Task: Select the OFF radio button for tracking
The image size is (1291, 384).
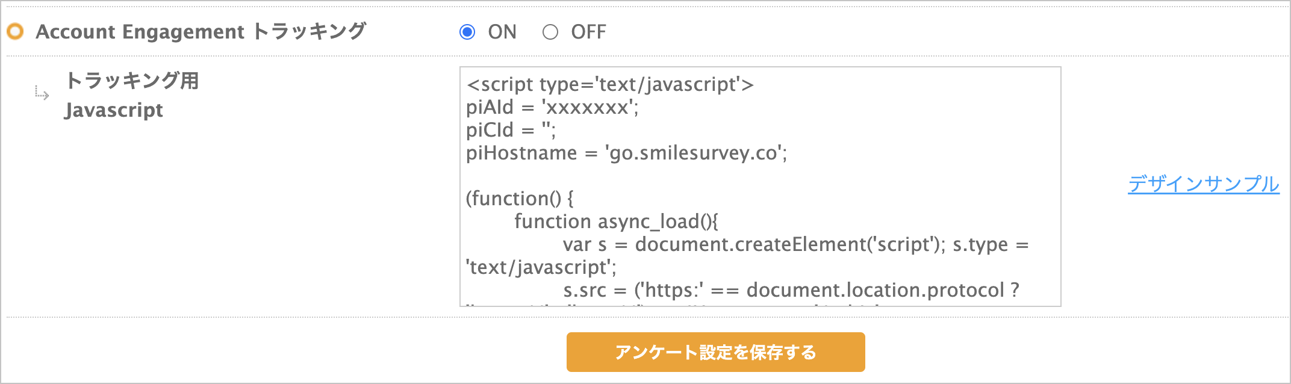Action: point(550,32)
